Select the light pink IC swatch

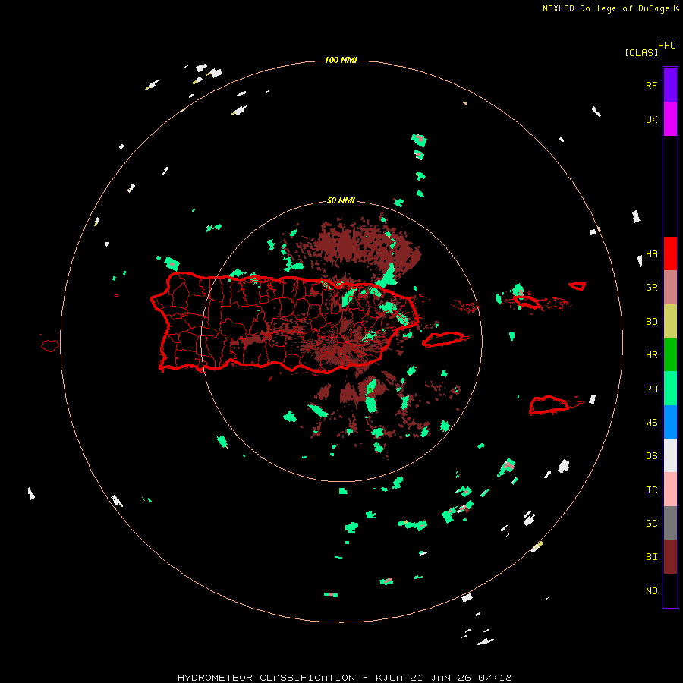[670, 489]
